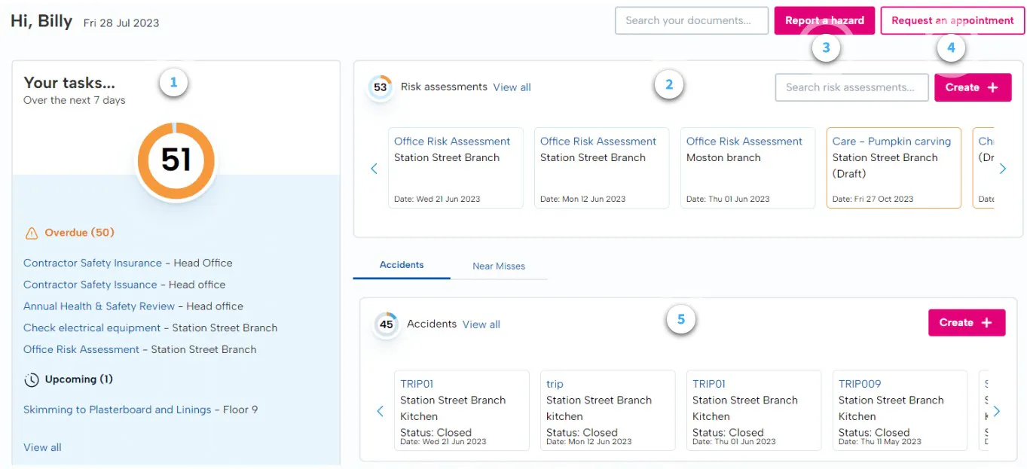The height and width of the screenshot is (469, 1027).
Task: Click the 45 accidents counter badge
Action: point(386,324)
